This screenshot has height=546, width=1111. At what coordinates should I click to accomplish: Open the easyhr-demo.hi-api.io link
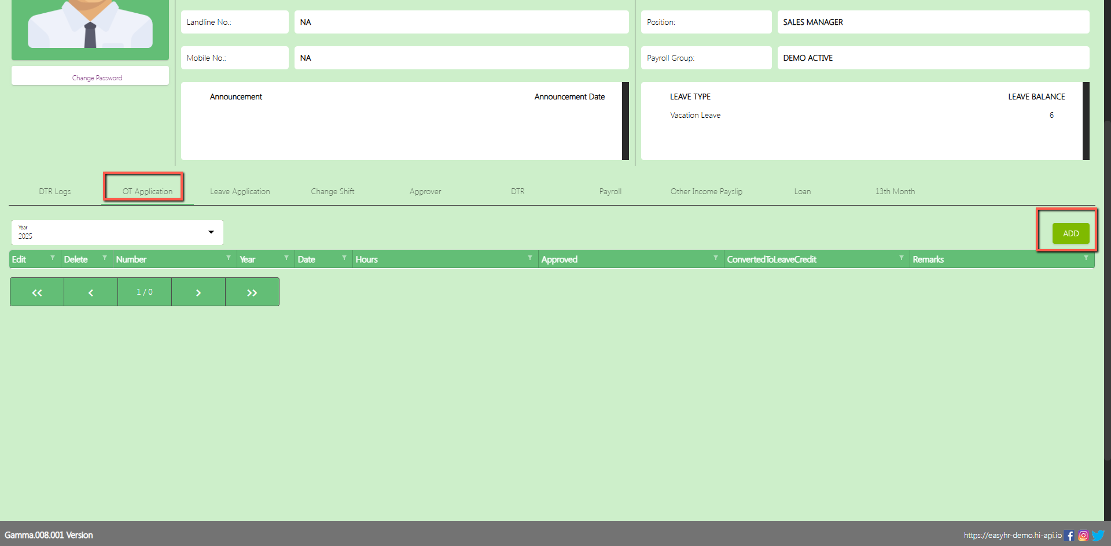coord(1013,536)
